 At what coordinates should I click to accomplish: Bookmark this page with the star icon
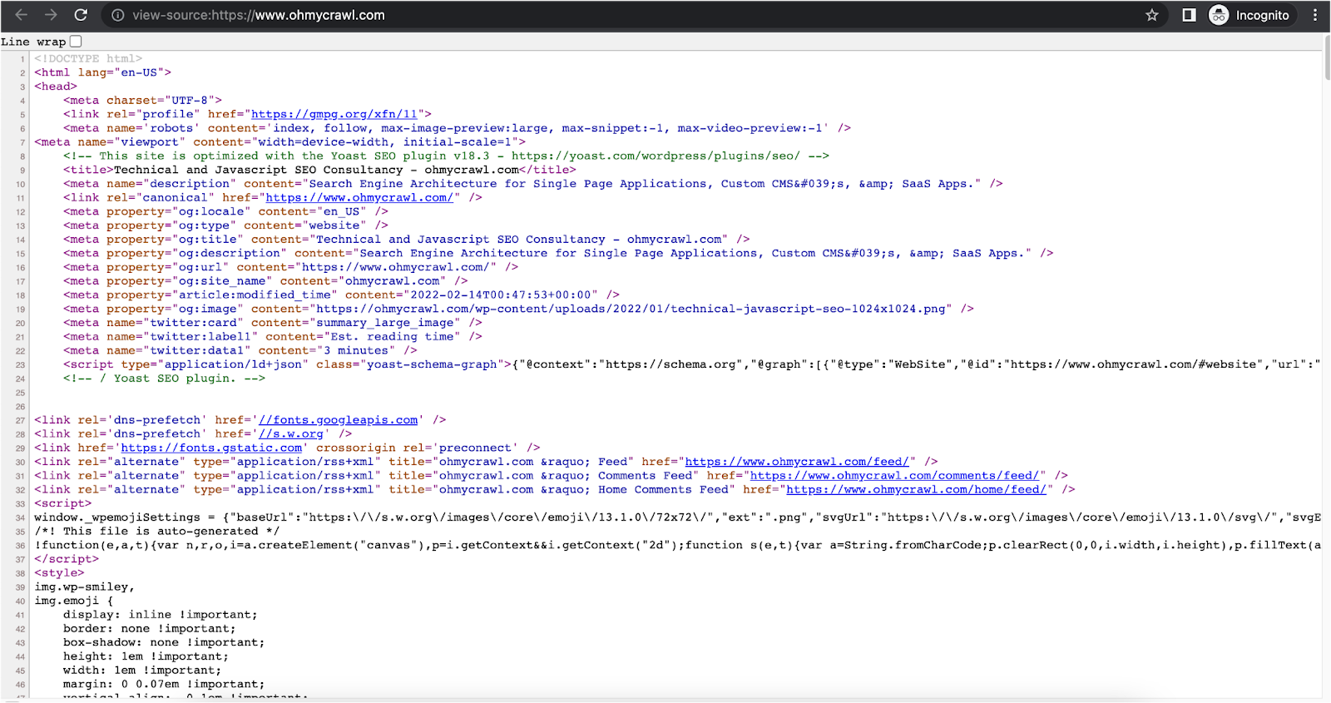coord(1152,15)
